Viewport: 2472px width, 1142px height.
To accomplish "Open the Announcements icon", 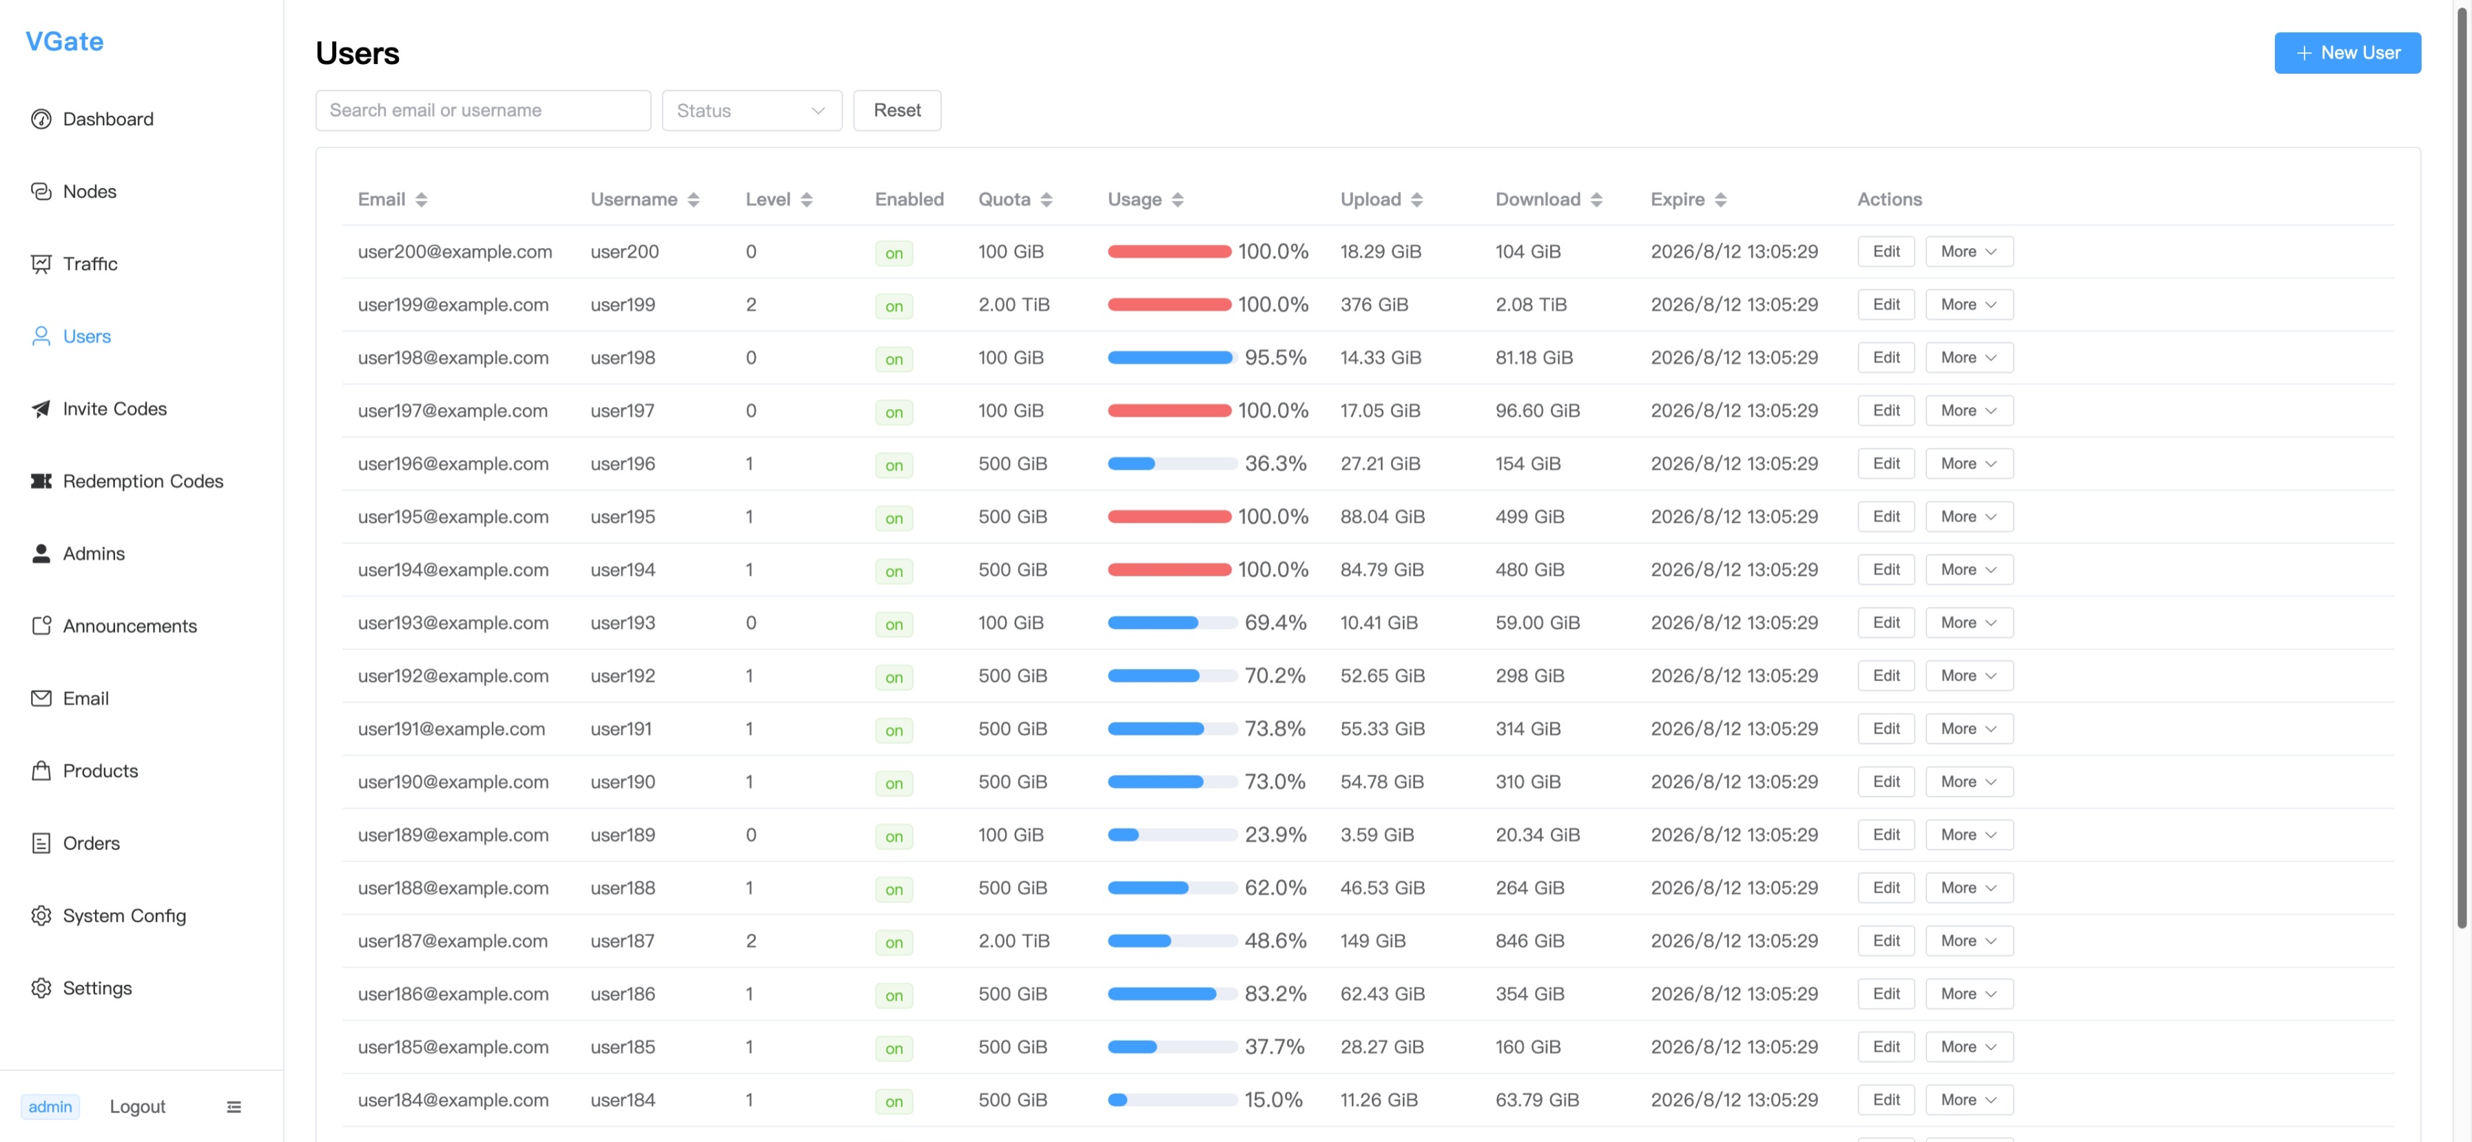I will (x=40, y=625).
